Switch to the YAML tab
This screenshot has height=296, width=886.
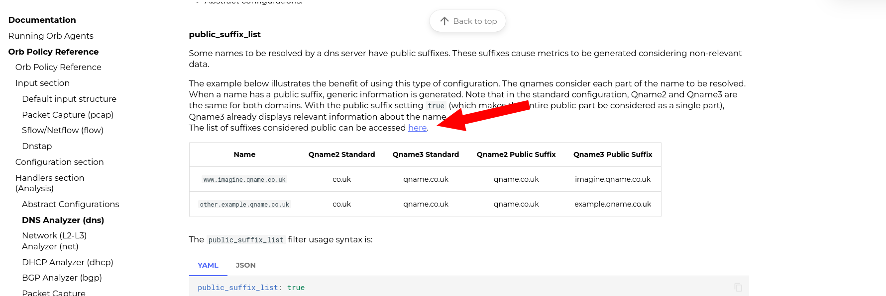[x=208, y=265]
